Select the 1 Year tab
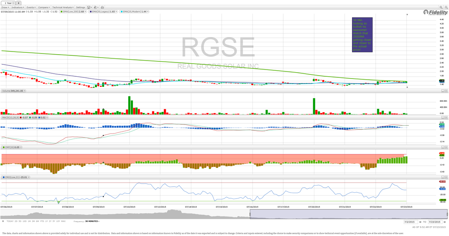 pos(8,3)
